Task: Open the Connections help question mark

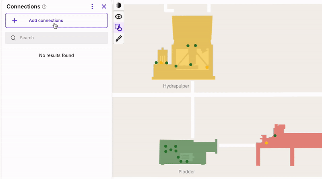Action: (x=44, y=7)
